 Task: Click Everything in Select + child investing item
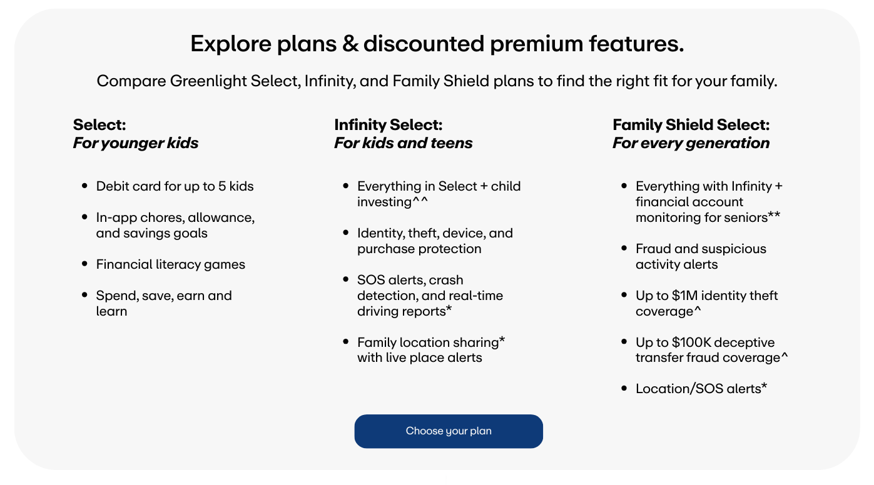point(439,194)
